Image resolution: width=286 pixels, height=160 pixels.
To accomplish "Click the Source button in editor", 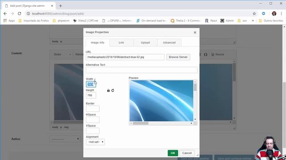I will [218, 54].
